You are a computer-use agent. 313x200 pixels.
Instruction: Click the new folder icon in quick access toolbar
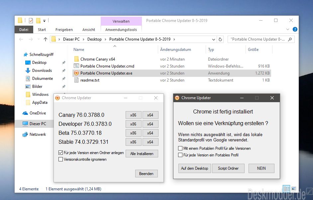[x=38, y=20]
